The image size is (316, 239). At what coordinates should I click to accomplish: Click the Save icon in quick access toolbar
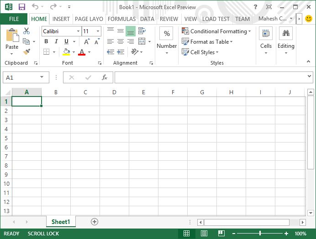[x=22, y=7]
